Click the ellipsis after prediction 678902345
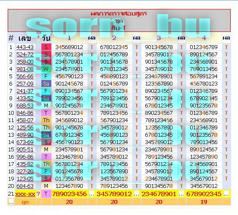 (226, 194)
